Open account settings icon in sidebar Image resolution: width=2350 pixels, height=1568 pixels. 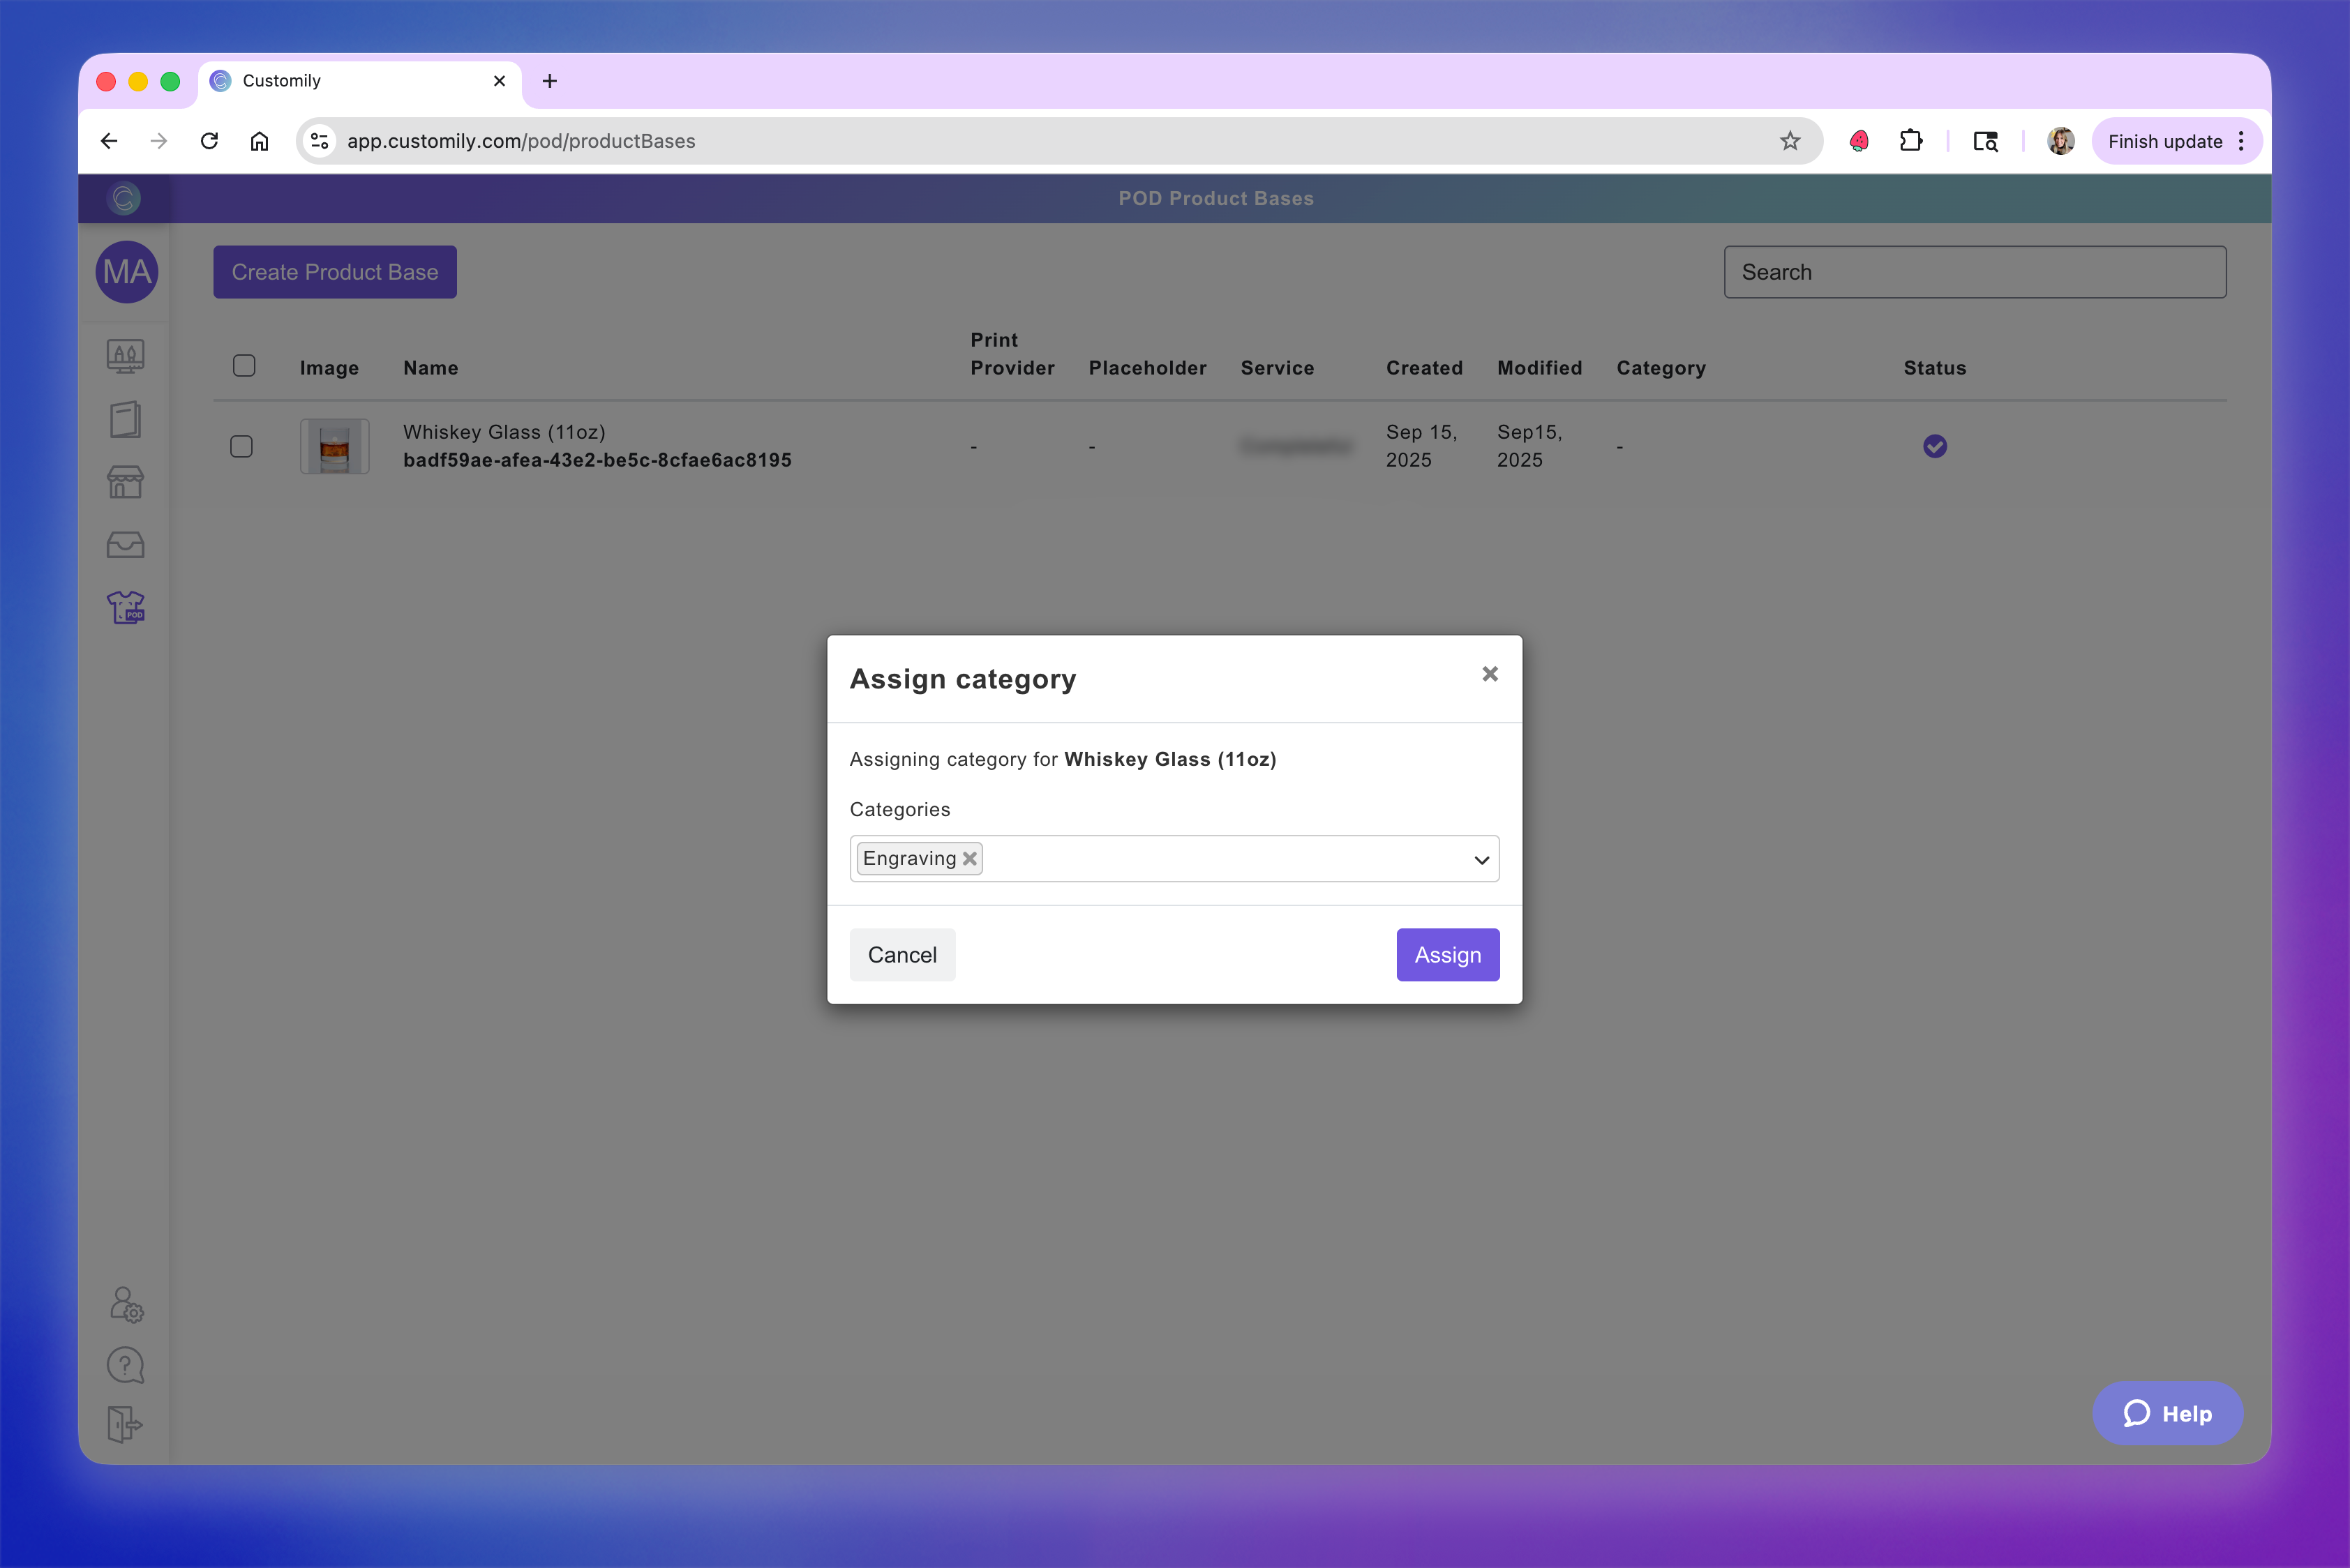[x=126, y=1304]
